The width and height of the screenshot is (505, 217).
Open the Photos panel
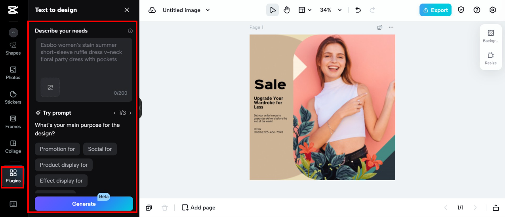[x=13, y=73]
